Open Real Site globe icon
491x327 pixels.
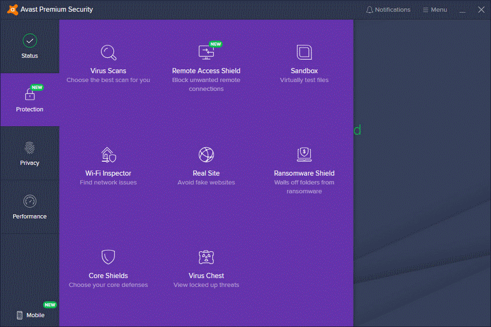(206, 155)
